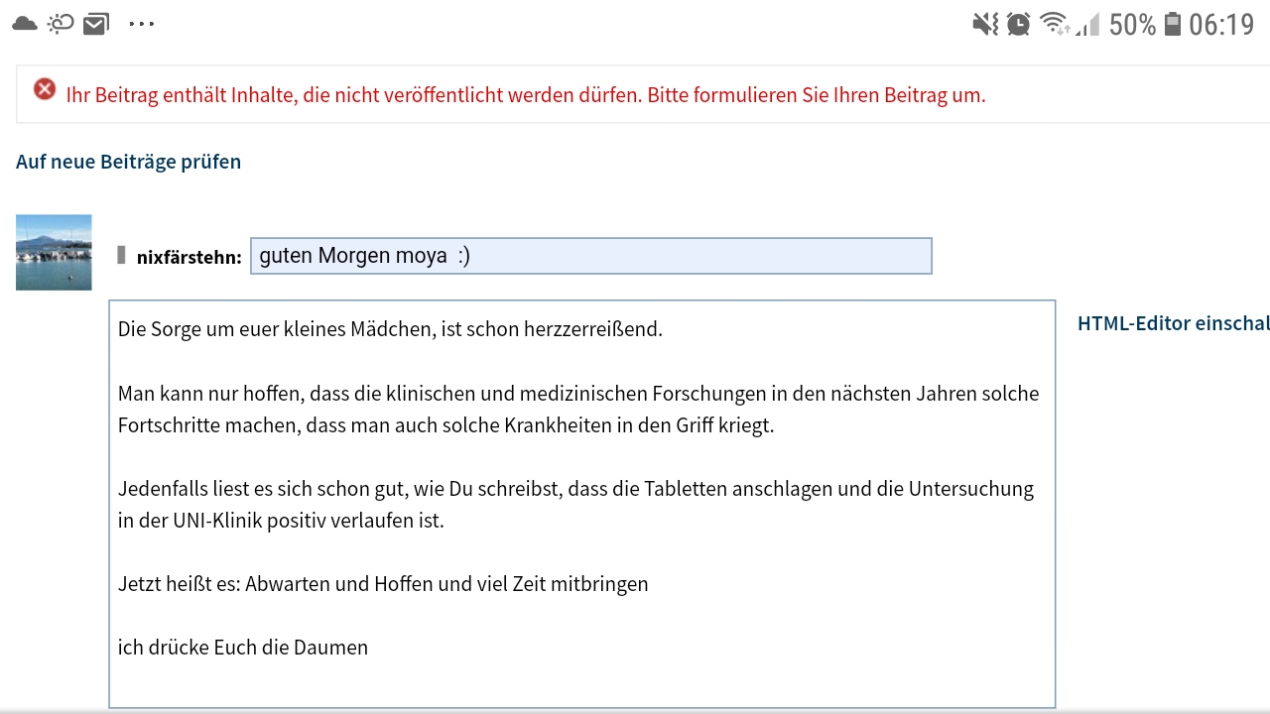This screenshot has height=714, width=1270.
Task: Click the red error cross icon
Action: coord(45,89)
